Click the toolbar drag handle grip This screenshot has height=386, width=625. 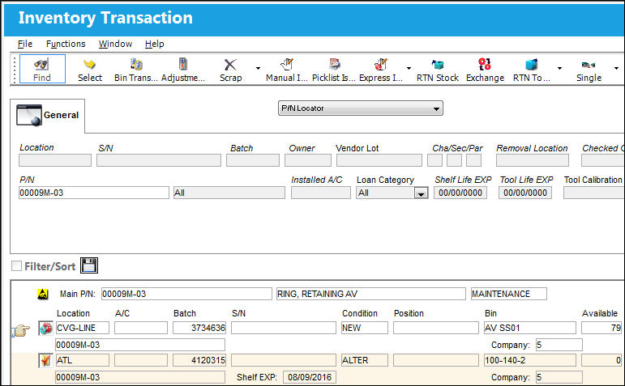point(15,70)
